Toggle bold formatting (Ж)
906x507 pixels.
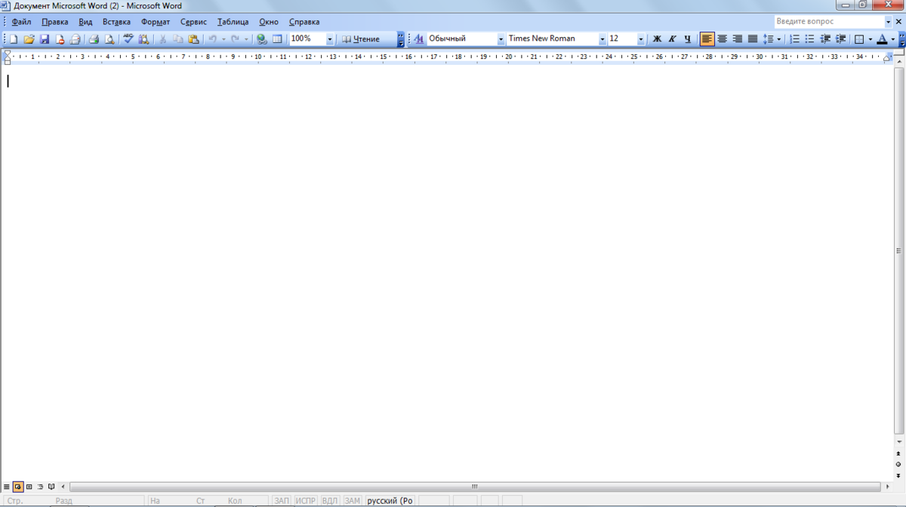657,39
